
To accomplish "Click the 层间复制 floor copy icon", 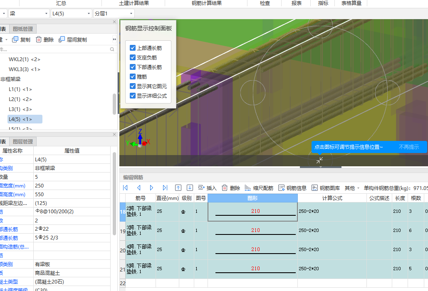I will [x=62, y=39].
